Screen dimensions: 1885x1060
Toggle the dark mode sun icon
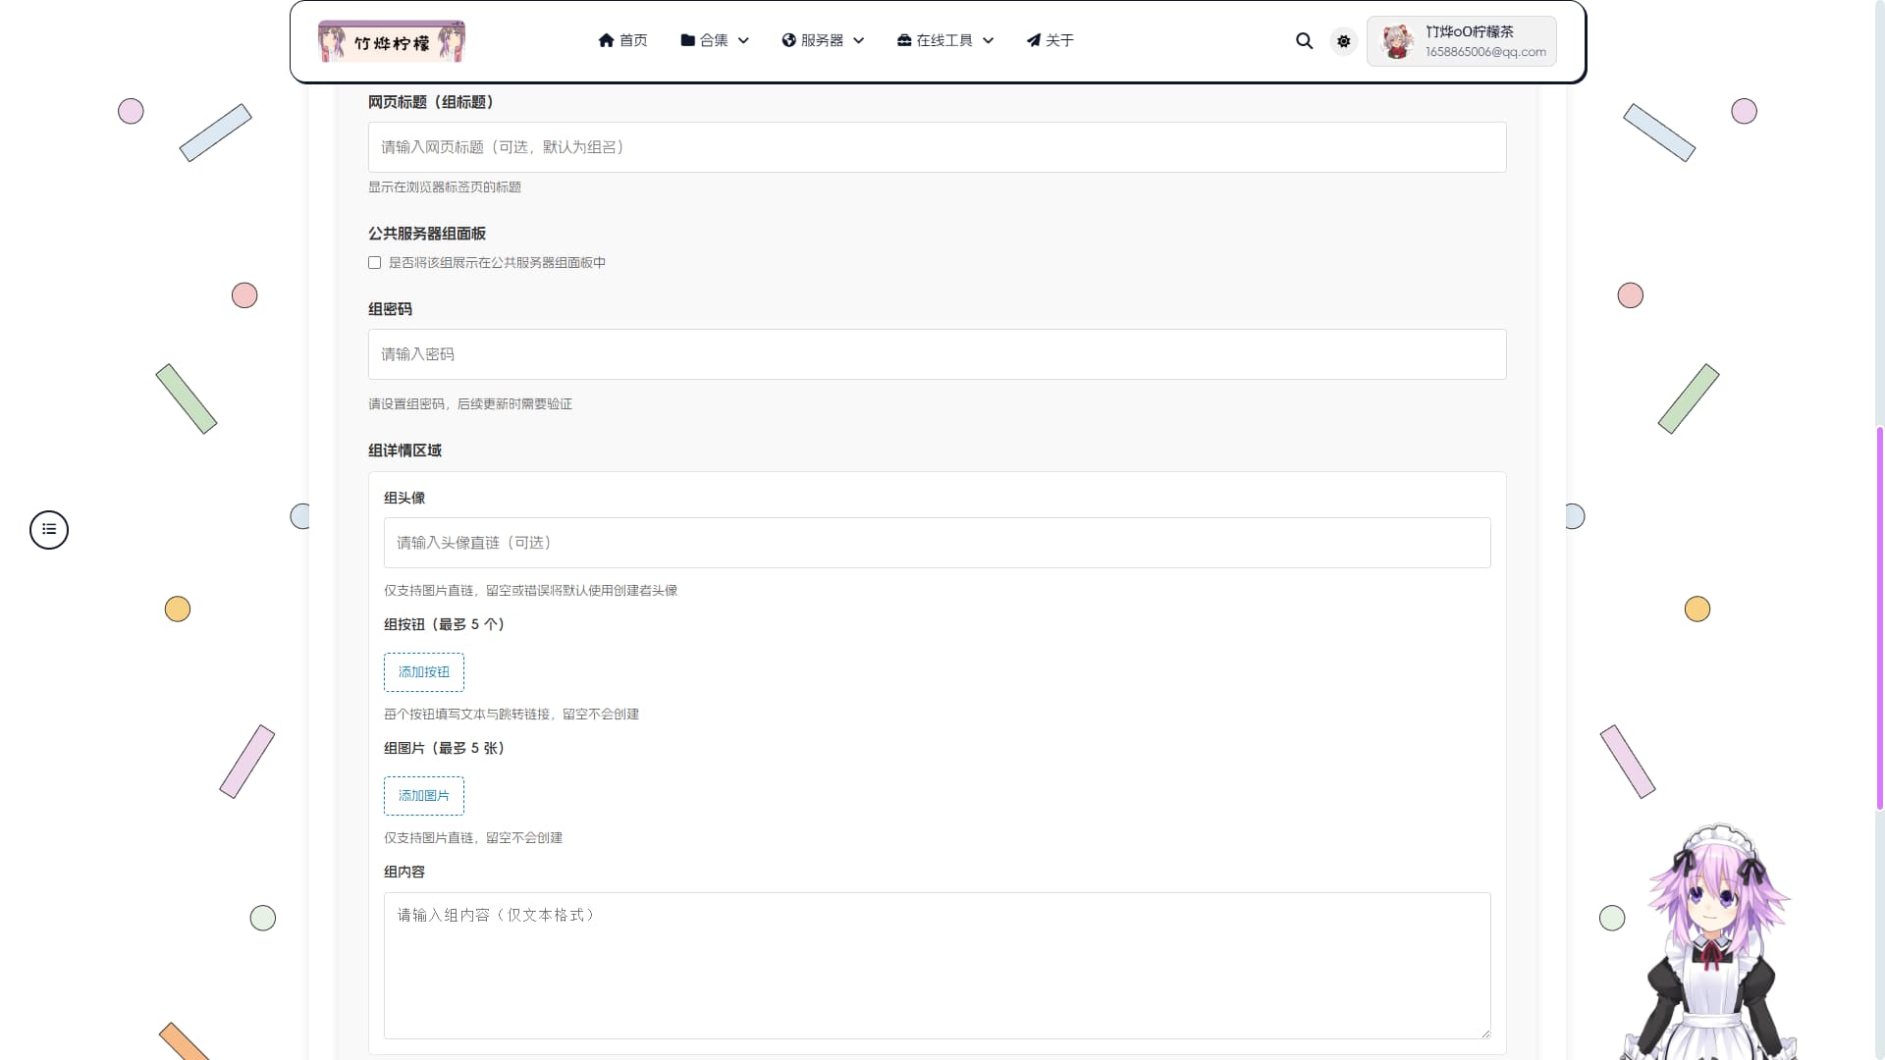tap(1343, 41)
